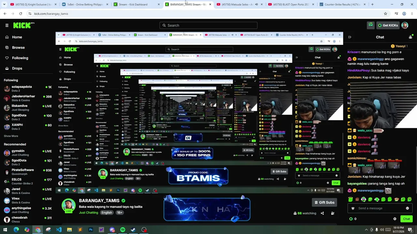Click the Kick logo
The width and height of the screenshot is (417, 234).
[x=24, y=25]
